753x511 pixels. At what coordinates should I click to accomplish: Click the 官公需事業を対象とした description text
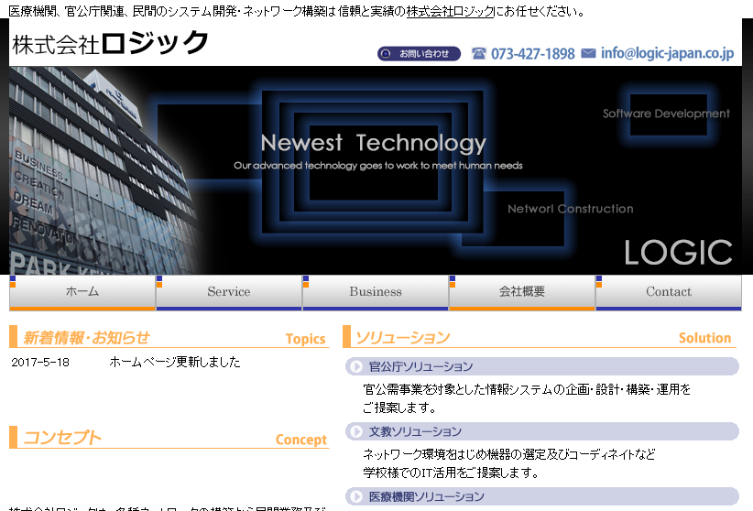pyautogui.click(x=527, y=398)
